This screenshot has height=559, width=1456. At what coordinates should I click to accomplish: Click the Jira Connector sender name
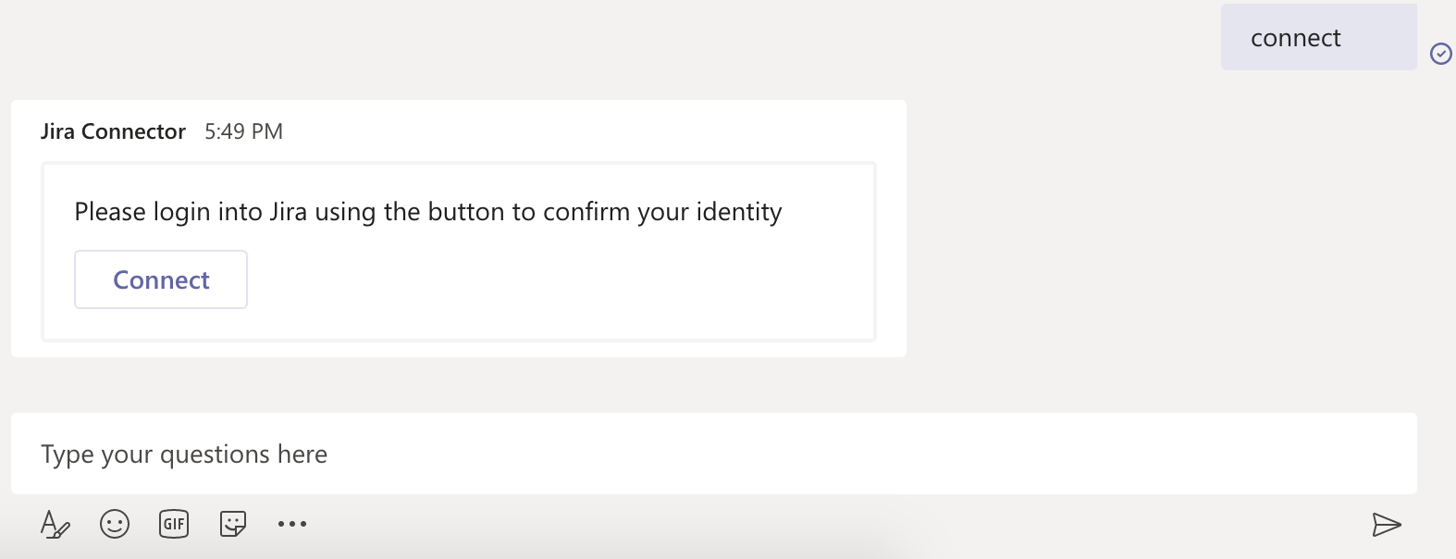[113, 131]
